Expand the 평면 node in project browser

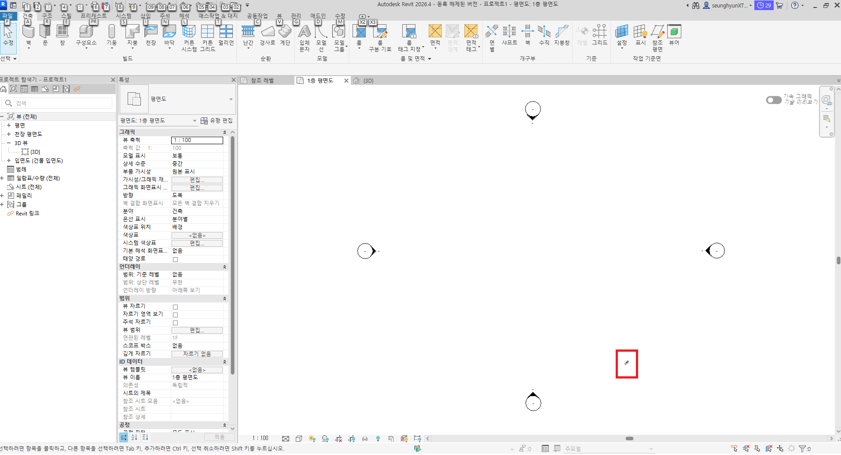(8, 125)
